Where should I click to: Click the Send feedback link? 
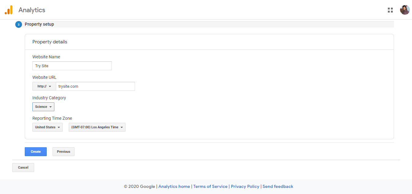[278, 186]
